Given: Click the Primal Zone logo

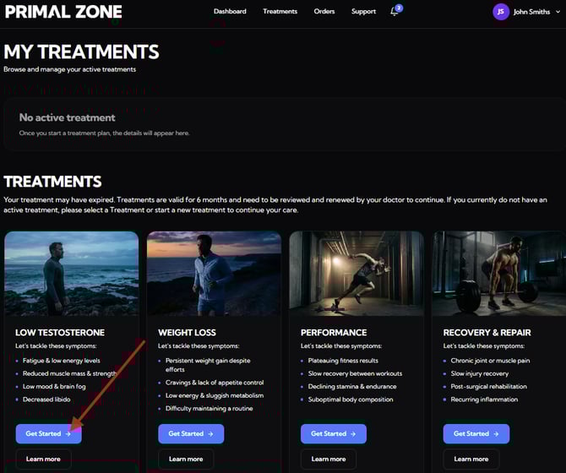Looking at the screenshot, I should (63, 12).
